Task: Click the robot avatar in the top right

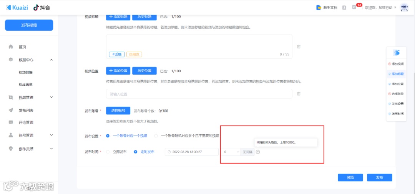Action: click(404, 8)
